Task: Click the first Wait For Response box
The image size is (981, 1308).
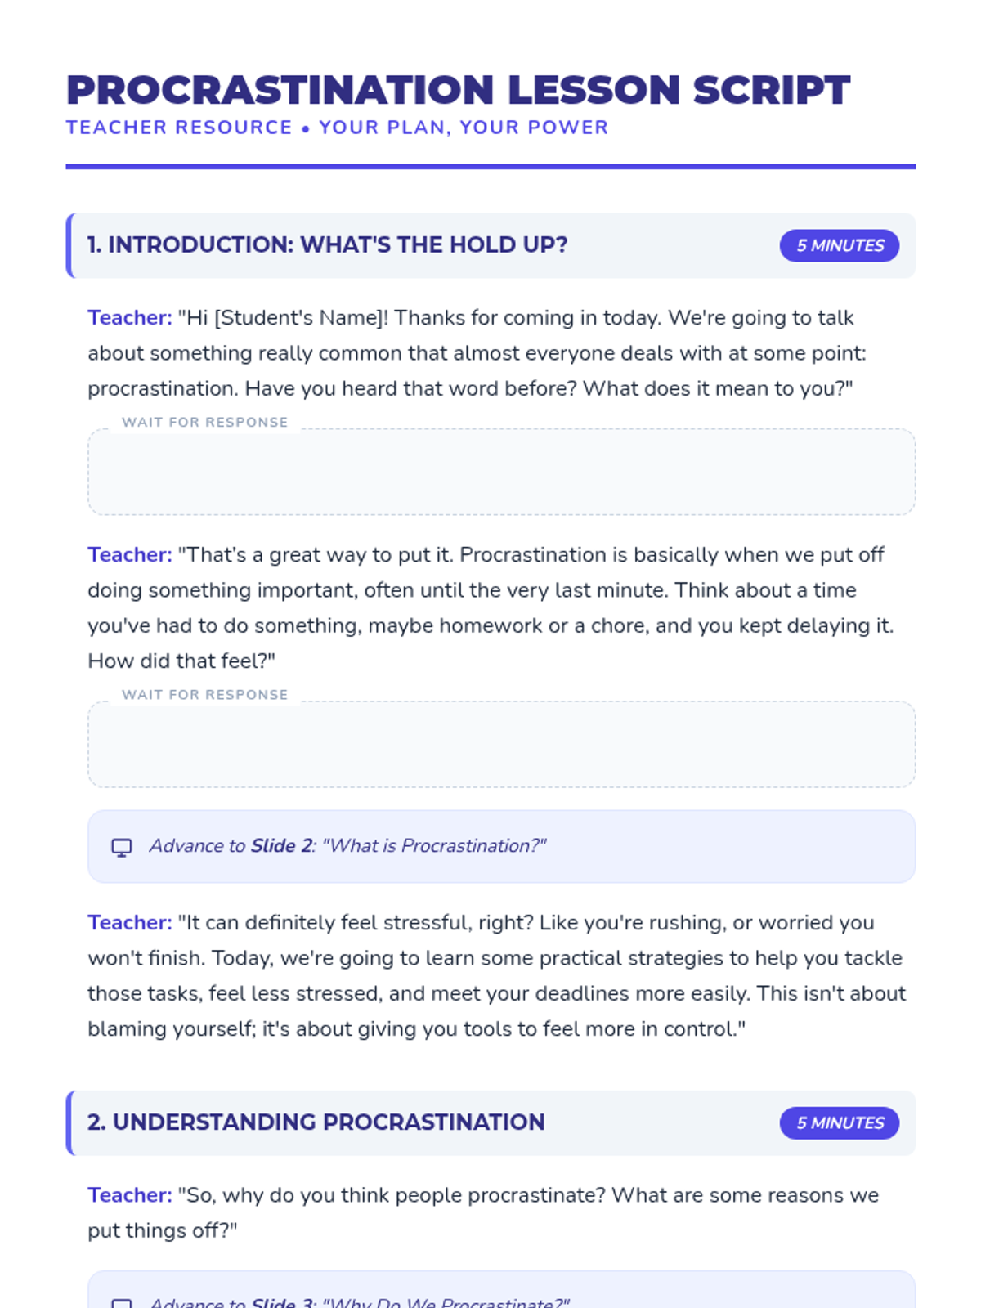Action: click(x=501, y=472)
